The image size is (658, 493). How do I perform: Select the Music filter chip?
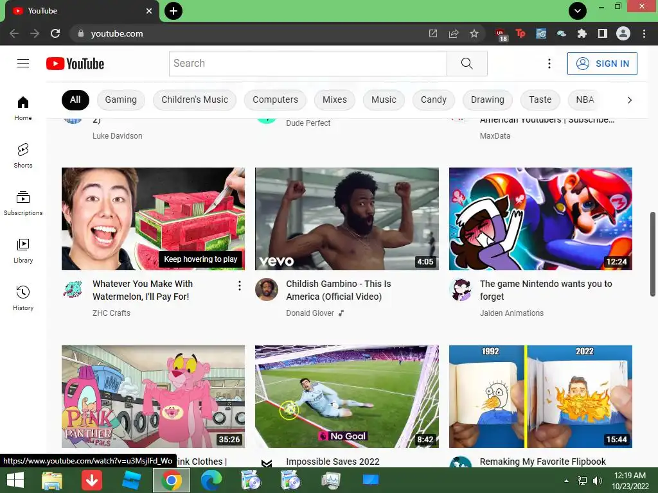(384, 99)
